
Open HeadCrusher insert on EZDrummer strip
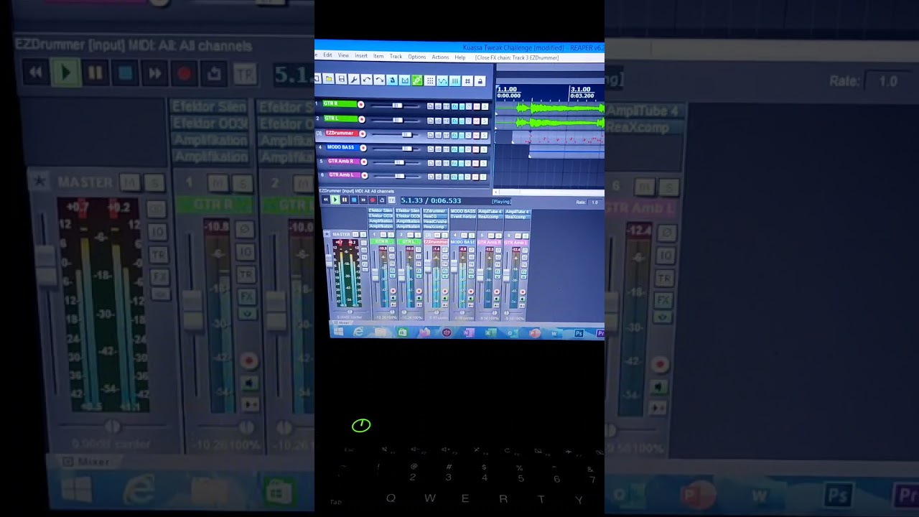(x=435, y=221)
